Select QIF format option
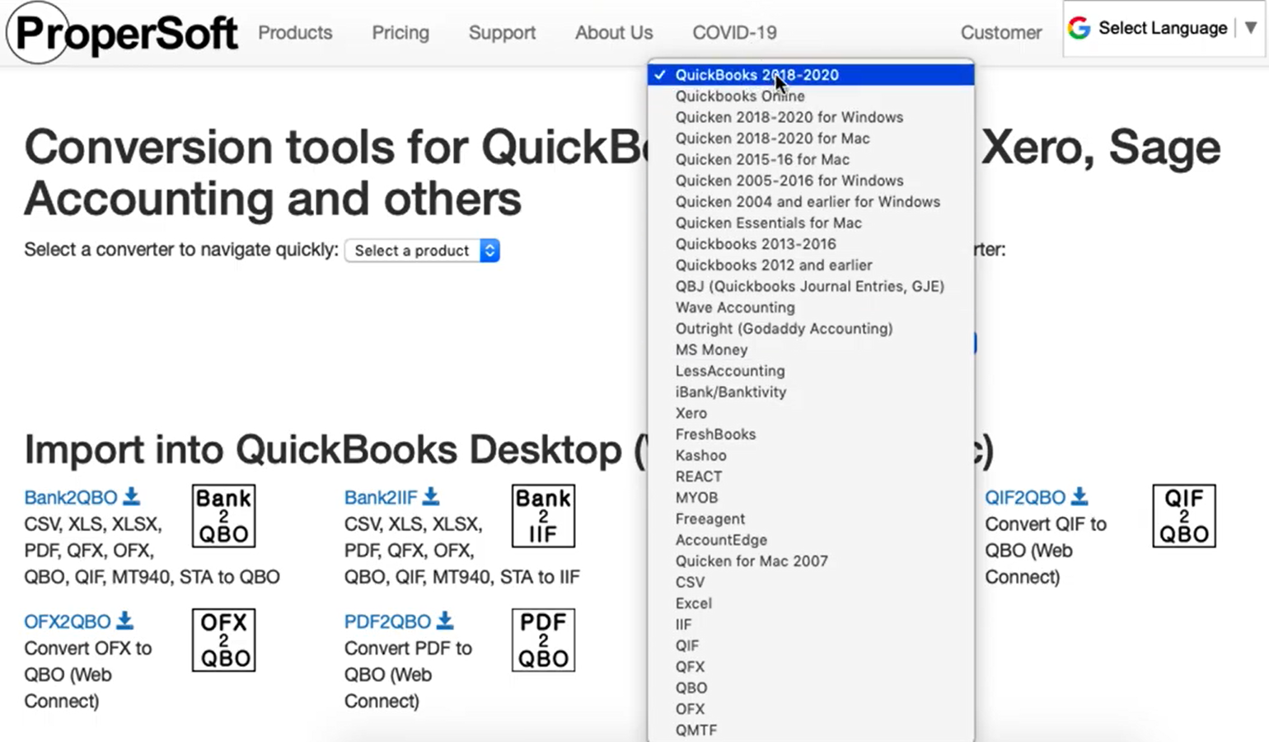The width and height of the screenshot is (1269, 742). pyautogui.click(x=811, y=646)
